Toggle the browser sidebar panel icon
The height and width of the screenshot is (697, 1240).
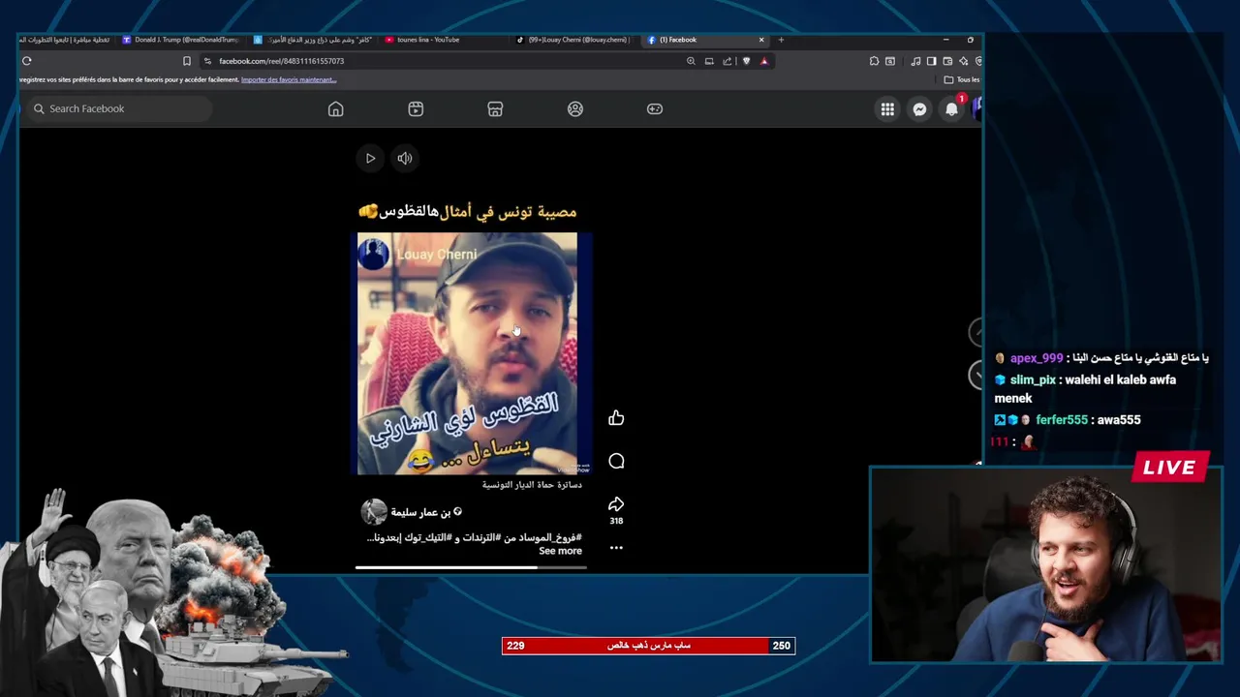tap(932, 61)
